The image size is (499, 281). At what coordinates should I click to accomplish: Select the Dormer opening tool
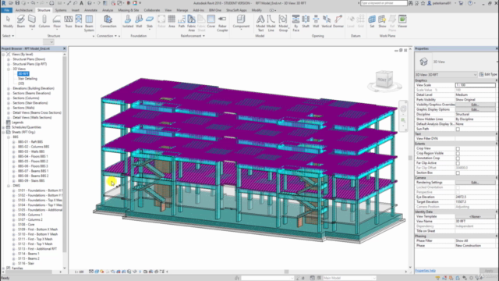click(338, 21)
